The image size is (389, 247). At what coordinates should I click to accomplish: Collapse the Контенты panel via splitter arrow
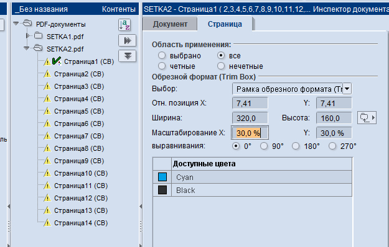[x=141, y=206]
